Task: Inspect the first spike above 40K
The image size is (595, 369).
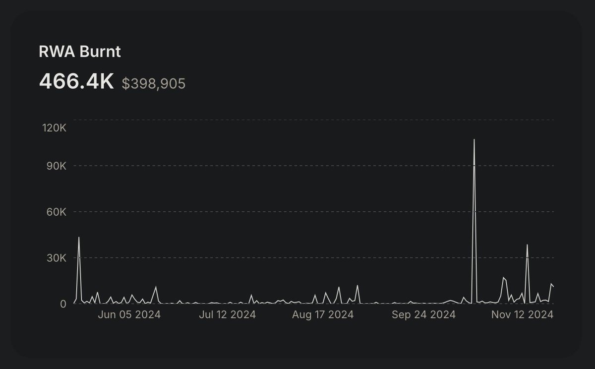Action: pyautogui.click(x=78, y=238)
